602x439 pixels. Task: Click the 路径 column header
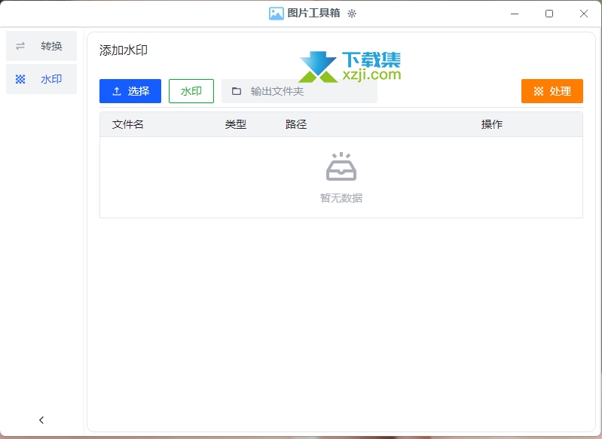(296, 124)
